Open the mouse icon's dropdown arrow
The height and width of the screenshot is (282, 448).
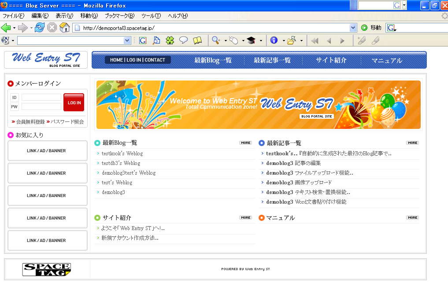(243, 41)
